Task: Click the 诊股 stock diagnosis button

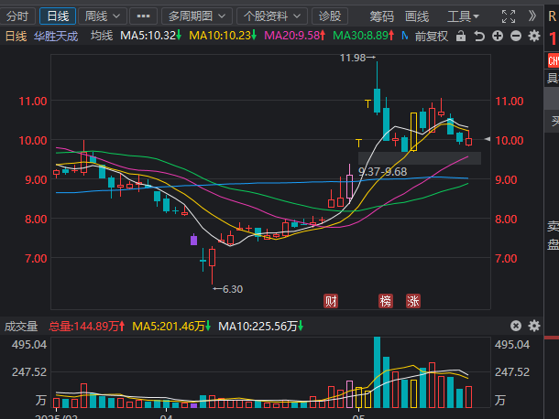Action: tap(328, 16)
